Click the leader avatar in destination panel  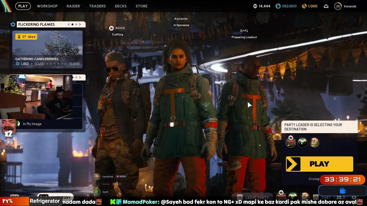pos(291,142)
